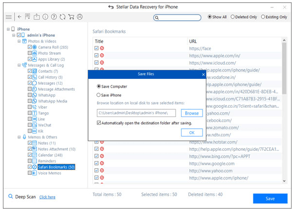Select Notes Attachment (10) tree item

click(57, 149)
